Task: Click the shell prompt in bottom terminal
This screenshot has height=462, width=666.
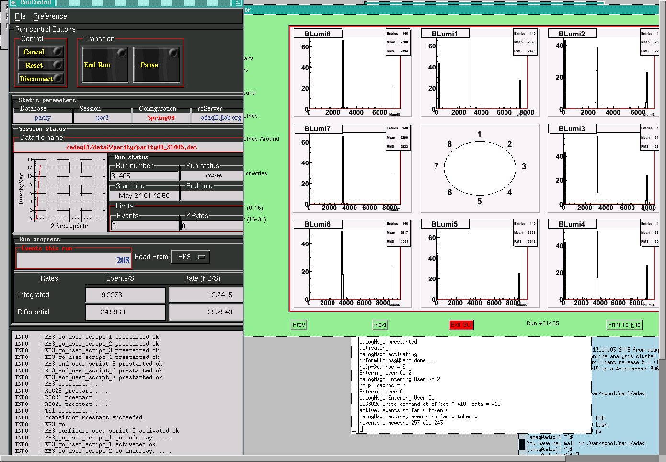Action: (550, 450)
